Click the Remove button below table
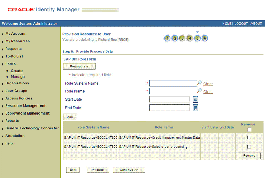 coord(249,156)
